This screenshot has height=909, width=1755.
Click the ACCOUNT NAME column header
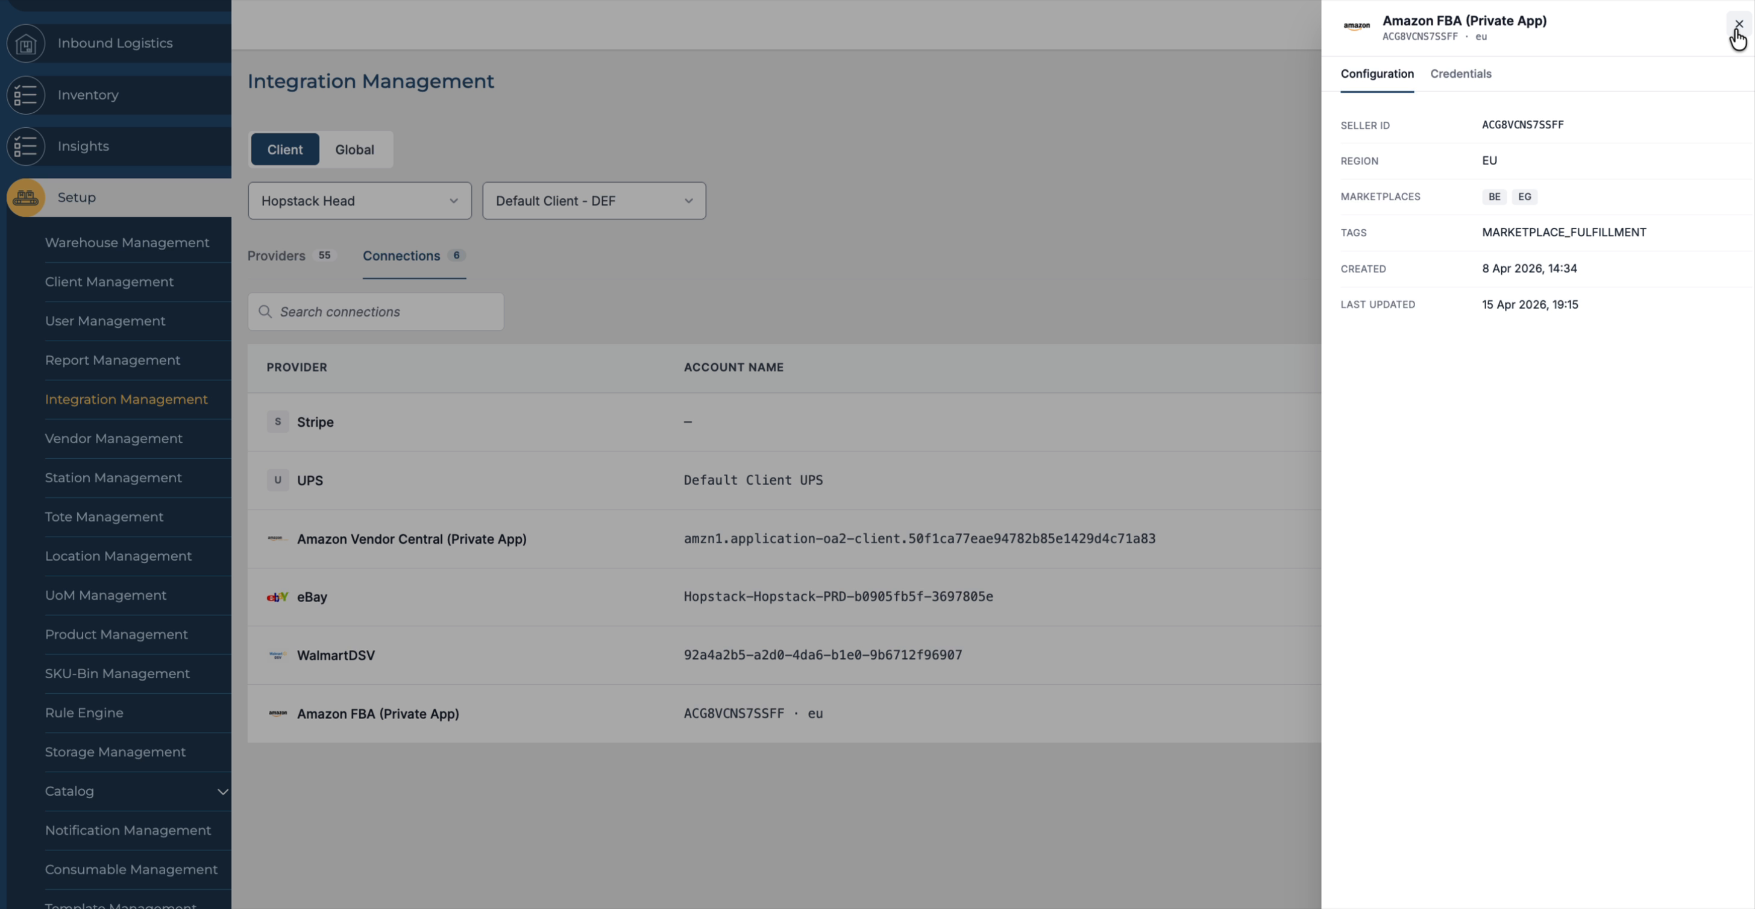pyautogui.click(x=733, y=368)
